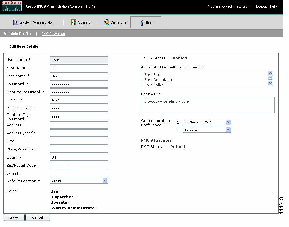Select East Fire in channels list
The height and width of the screenshot is (227, 289).
point(152,75)
